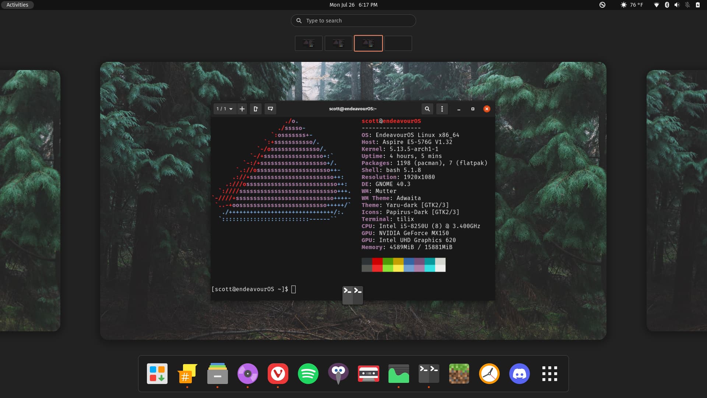Screen dimensions: 707x398
Task: Click the 'Terminal: tilix' line
Action: (x=388, y=219)
